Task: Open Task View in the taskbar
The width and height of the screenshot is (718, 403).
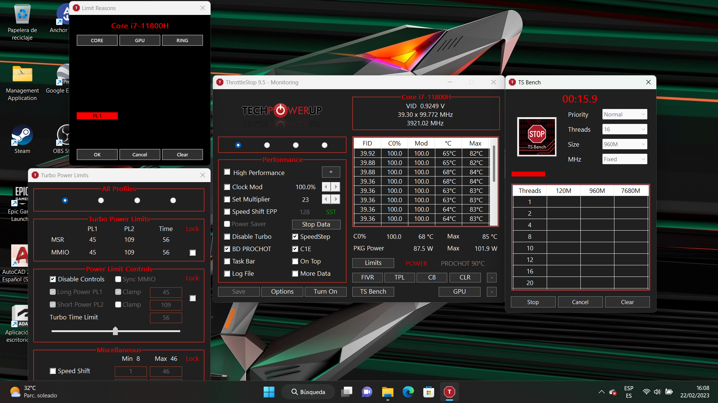Action: click(x=347, y=392)
